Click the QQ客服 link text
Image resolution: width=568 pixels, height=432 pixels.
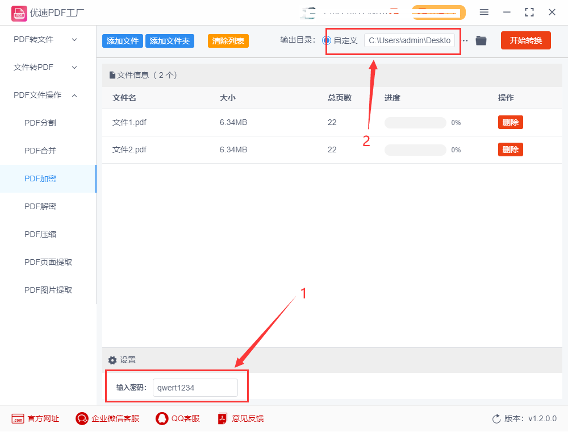coord(186,418)
